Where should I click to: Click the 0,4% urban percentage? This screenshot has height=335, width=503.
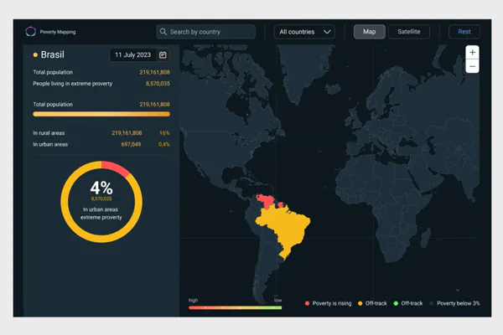[164, 145]
